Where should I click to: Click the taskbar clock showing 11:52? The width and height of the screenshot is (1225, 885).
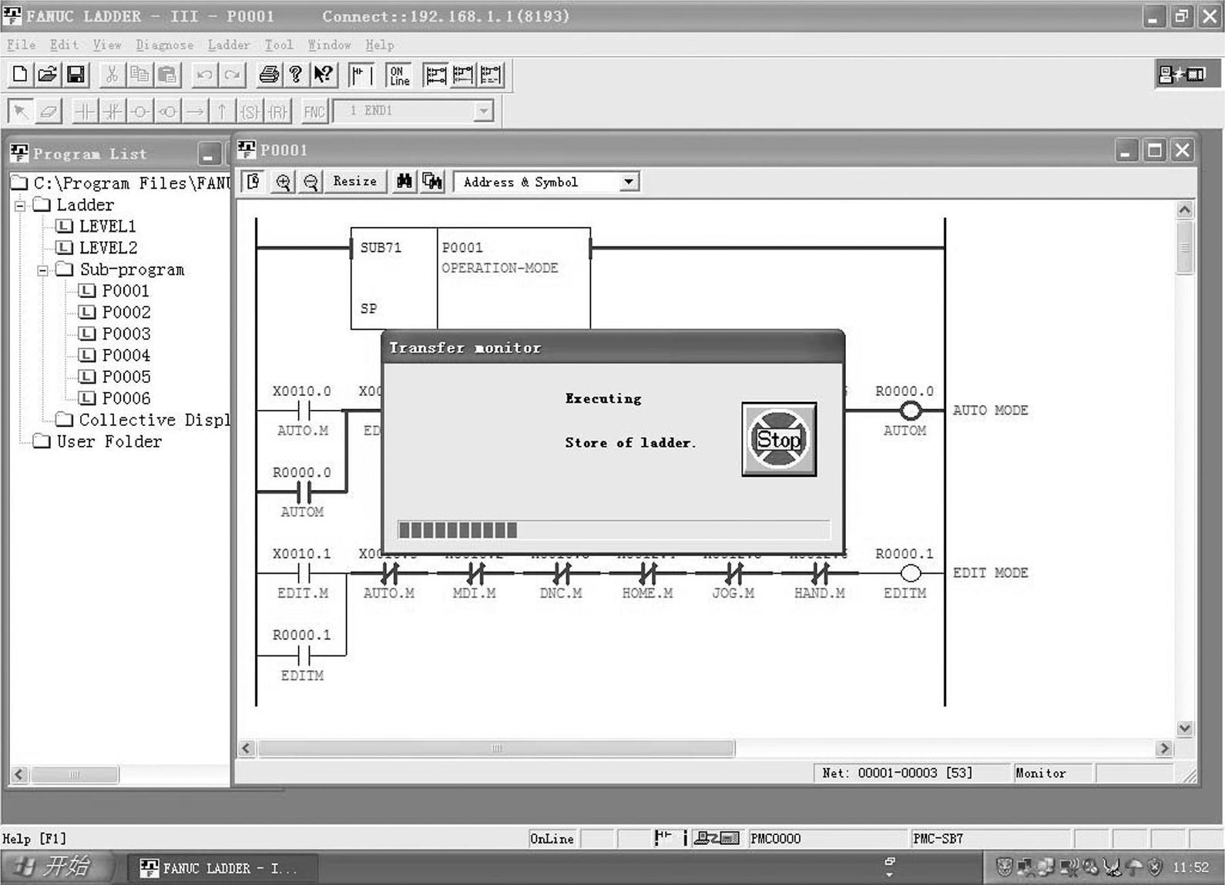[1190, 867]
